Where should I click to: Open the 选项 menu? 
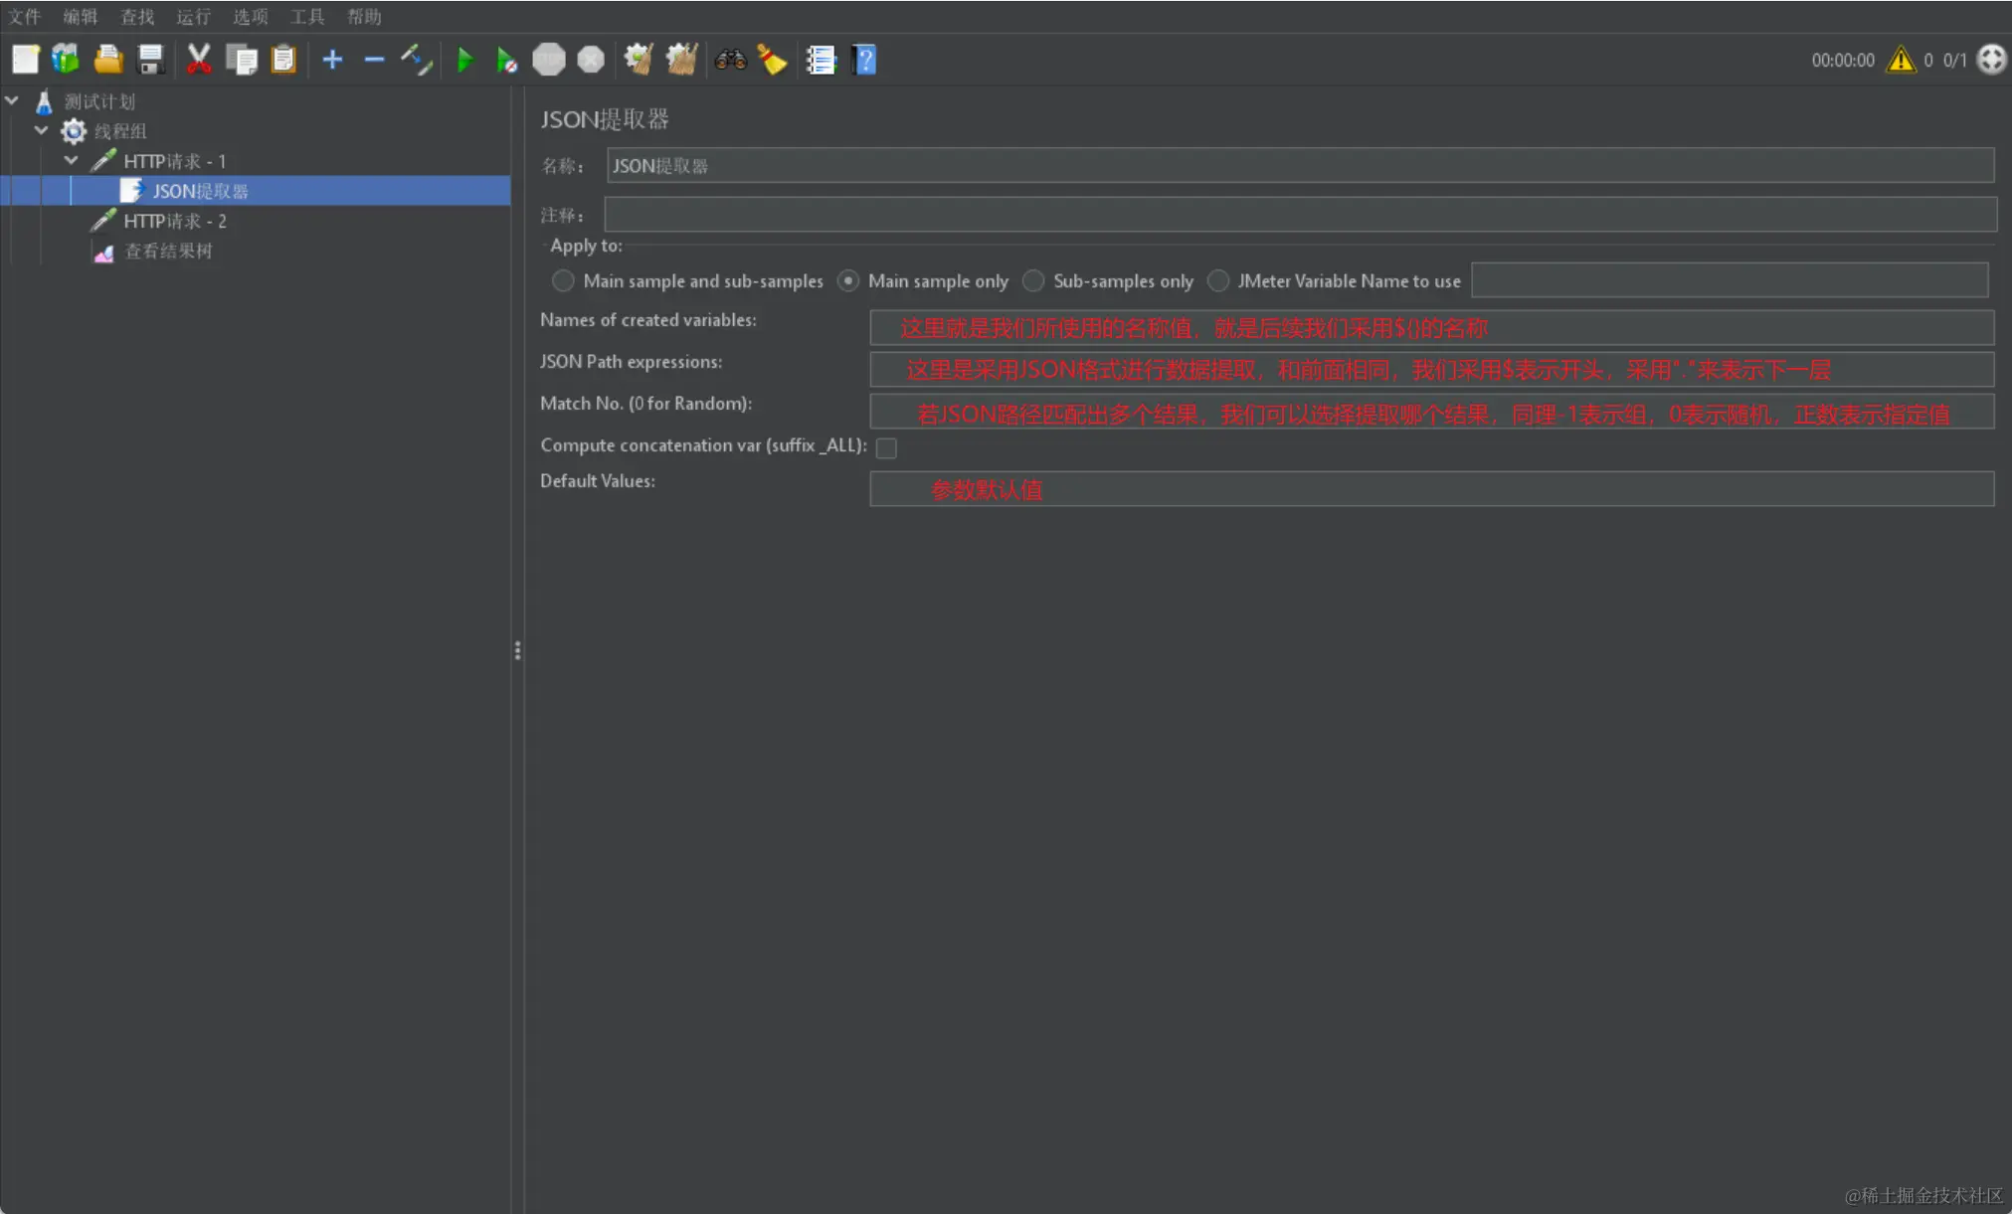(250, 17)
